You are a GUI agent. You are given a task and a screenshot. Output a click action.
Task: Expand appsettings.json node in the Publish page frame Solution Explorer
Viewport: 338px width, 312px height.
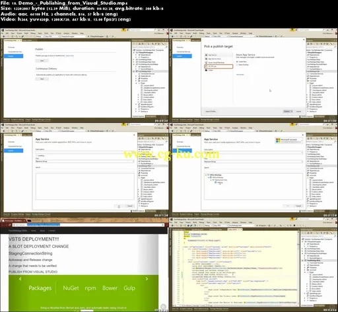click(x=137, y=104)
